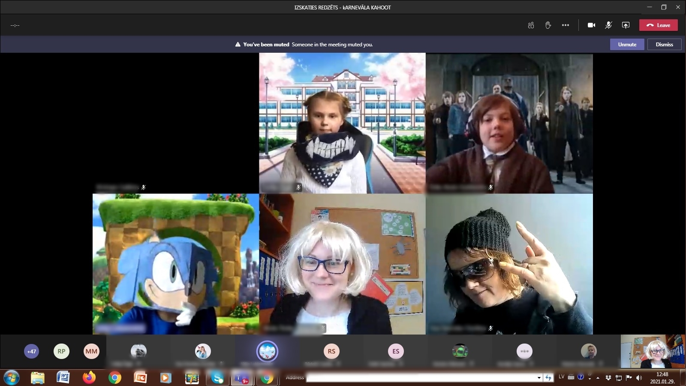Select the ES participant avatar
The image size is (686, 386).
click(396, 351)
